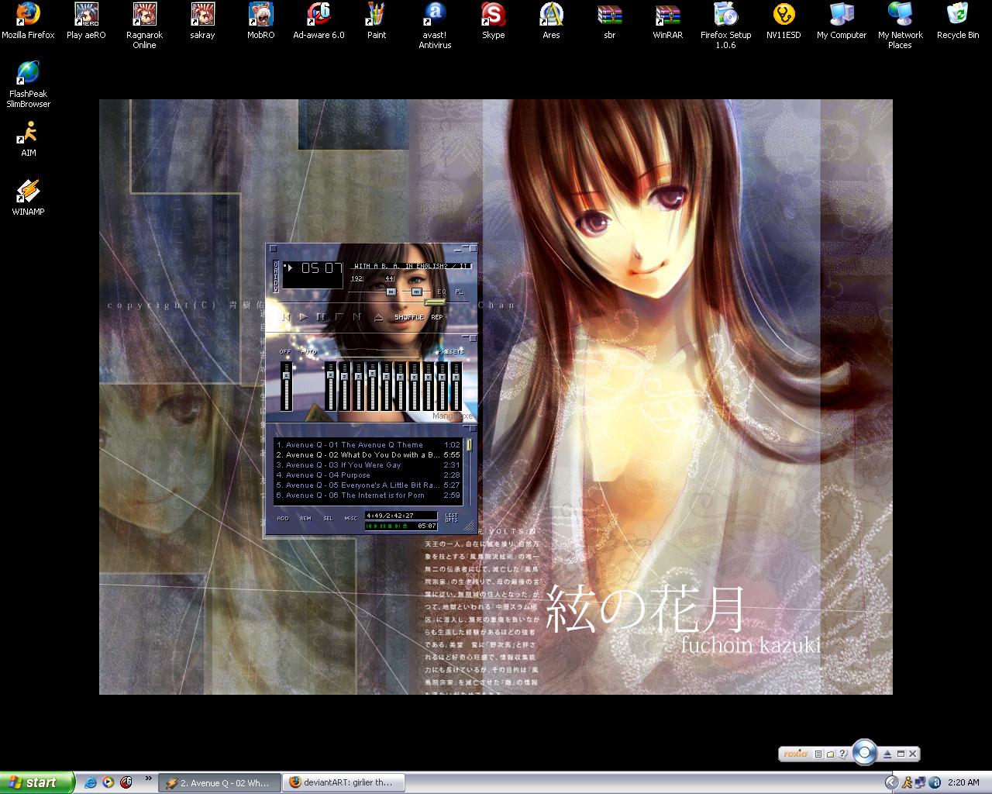
Task: Toggle REP repeat mode in Winamp
Action: pyautogui.click(x=437, y=317)
